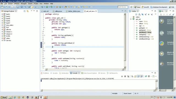Image resolution: width=176 pixels, height=99 pixels.
Task: Select ROMS project in Package Explorer
Action: click(8, 36)
